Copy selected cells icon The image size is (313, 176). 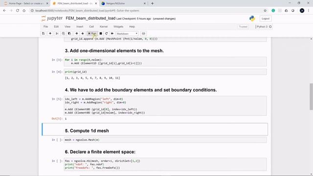point(63,34)
